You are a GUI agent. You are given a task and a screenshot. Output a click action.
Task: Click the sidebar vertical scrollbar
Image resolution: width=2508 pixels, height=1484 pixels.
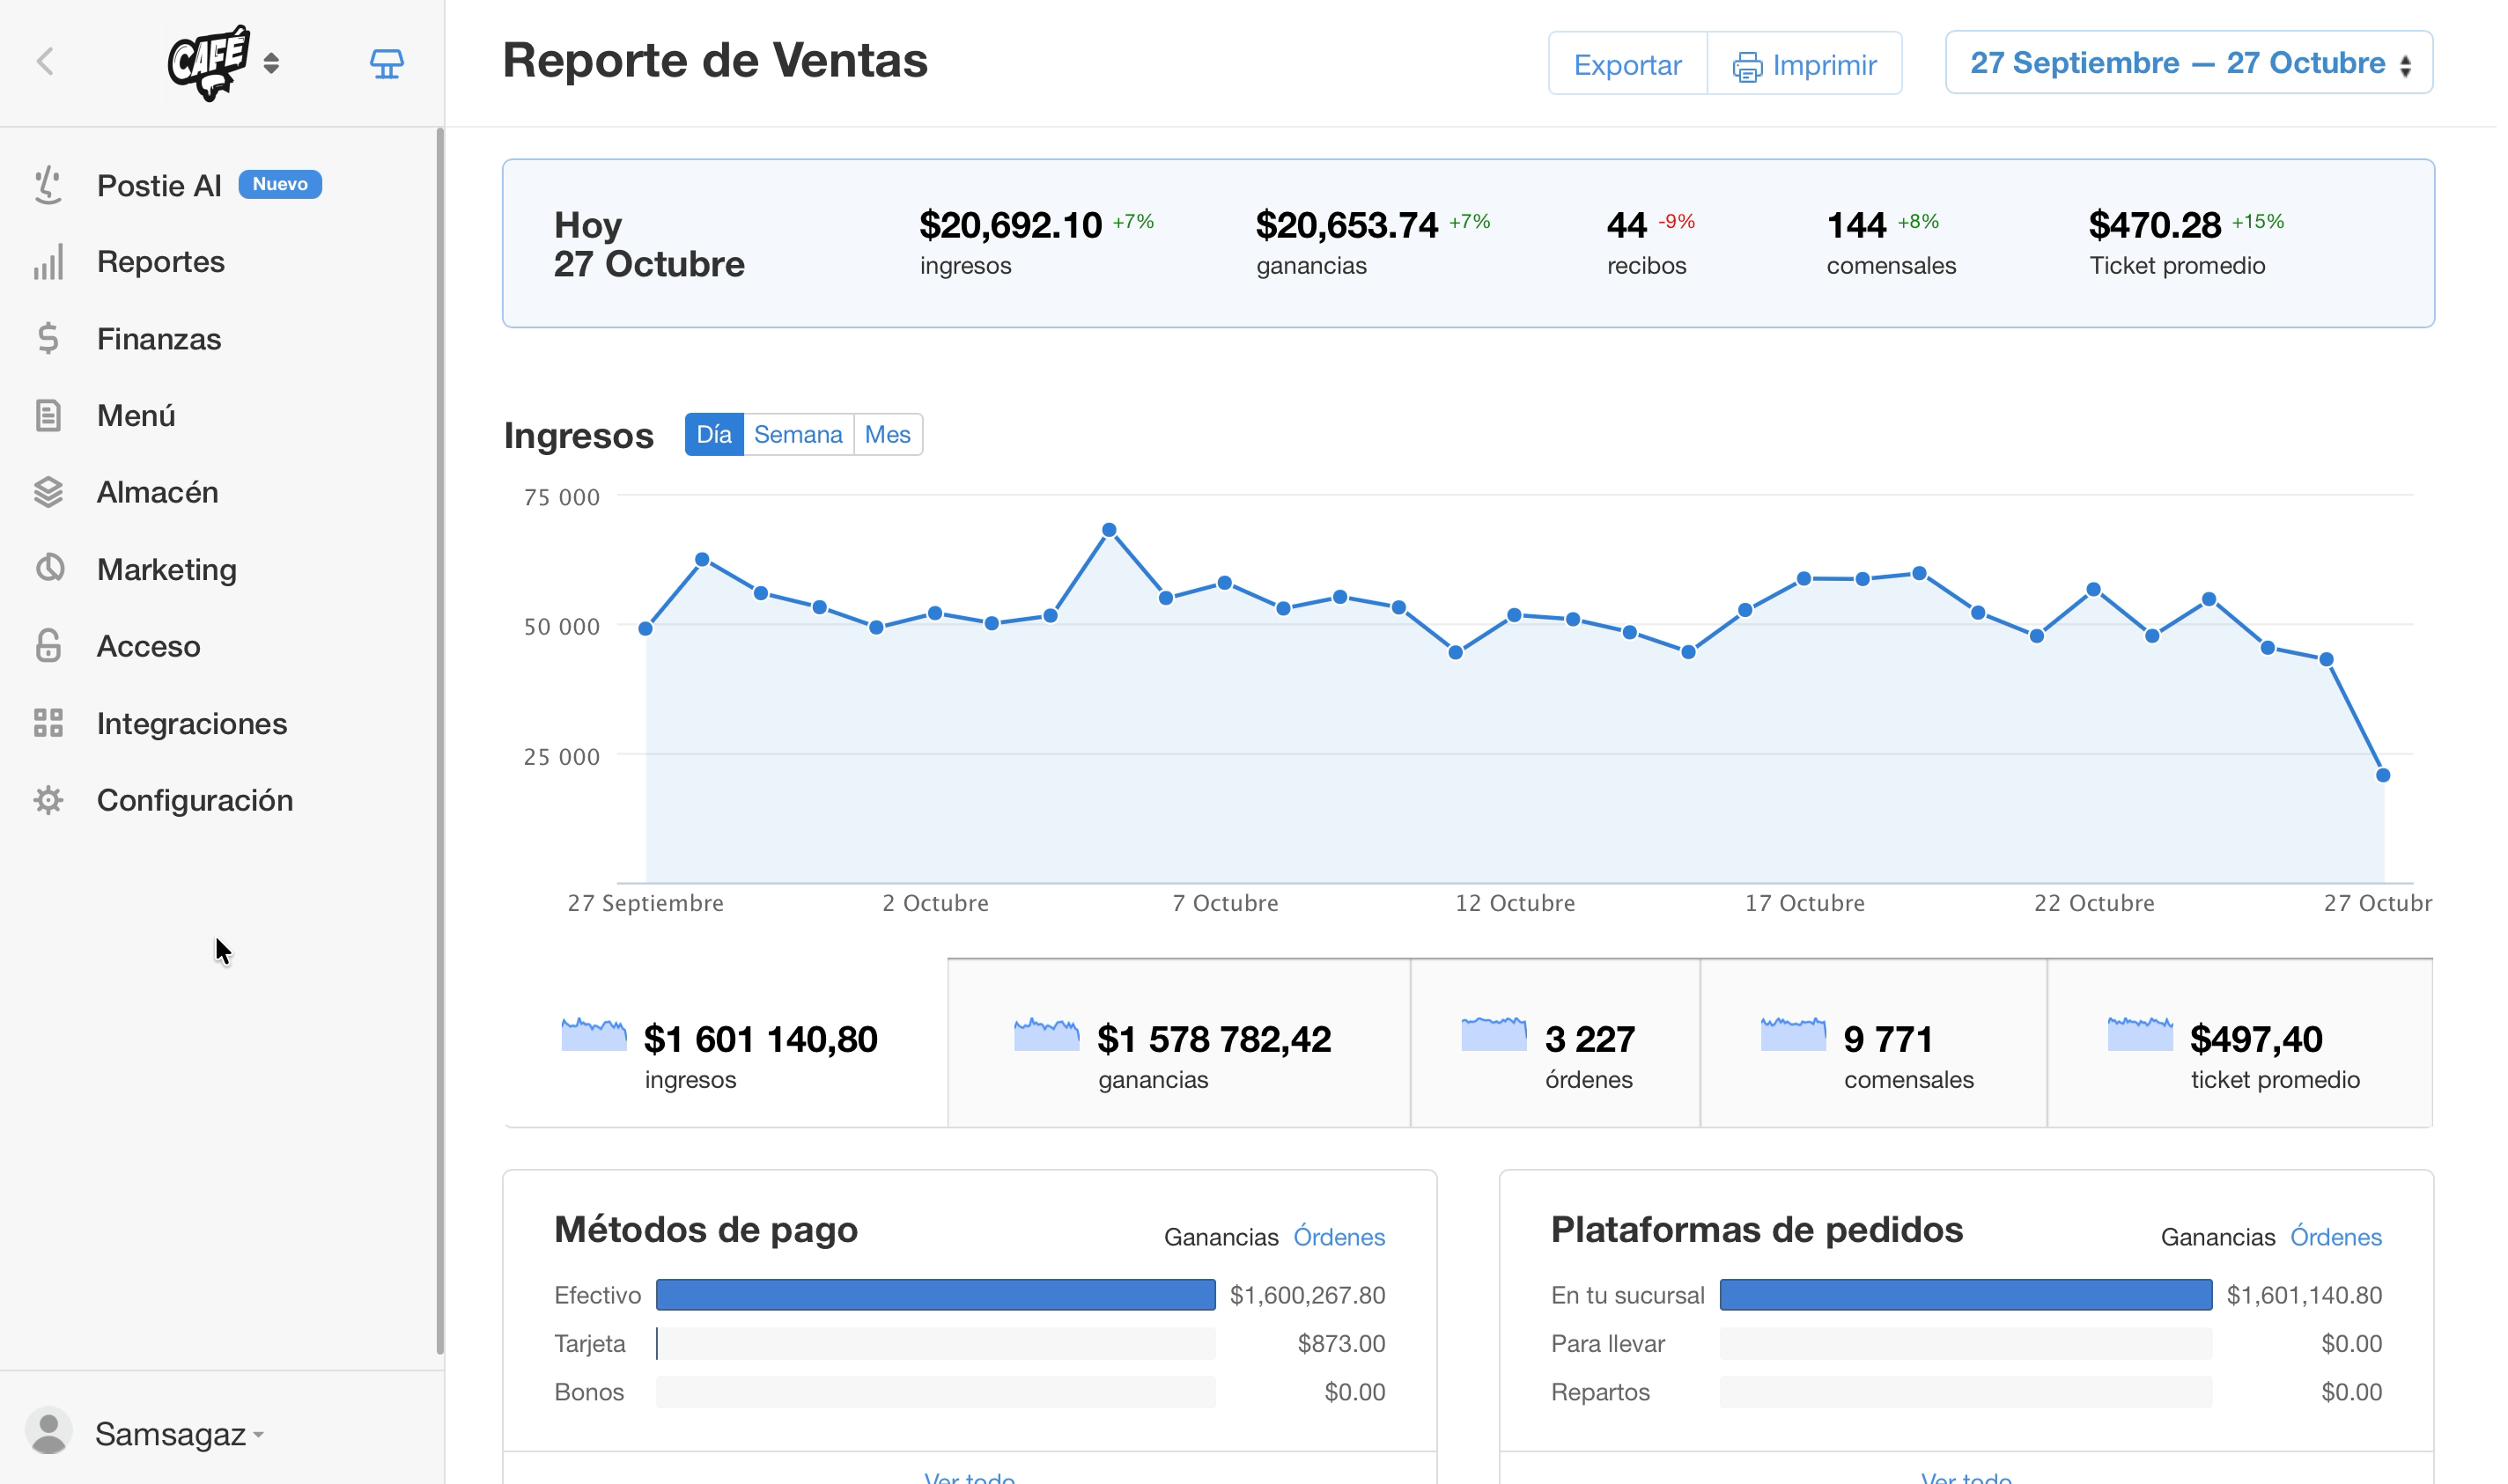point(439,740)
